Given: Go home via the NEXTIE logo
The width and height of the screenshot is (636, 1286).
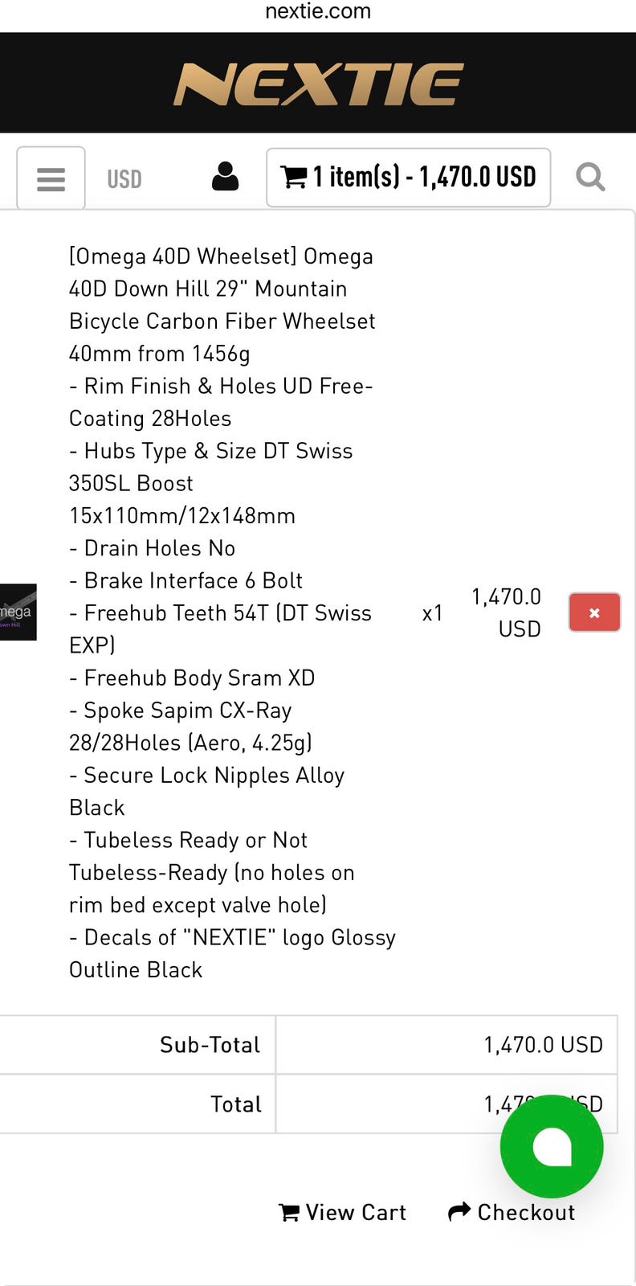Looking at the screenshot, I should pyautogui.click(x=318, y=84).
